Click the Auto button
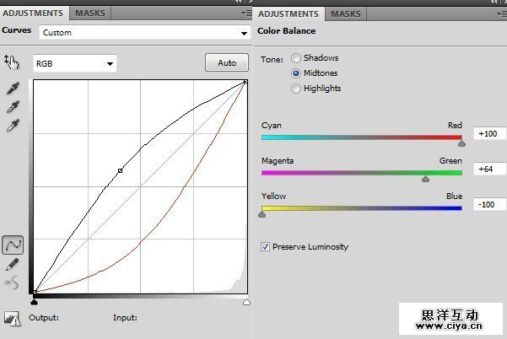The width and height of the screenshot is (507, 339). (226, 63)
